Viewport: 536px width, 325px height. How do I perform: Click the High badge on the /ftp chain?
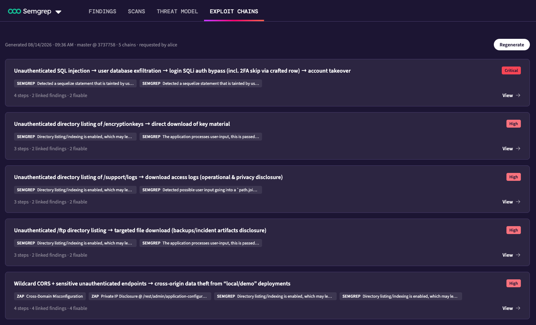click(x=513, y=230)
